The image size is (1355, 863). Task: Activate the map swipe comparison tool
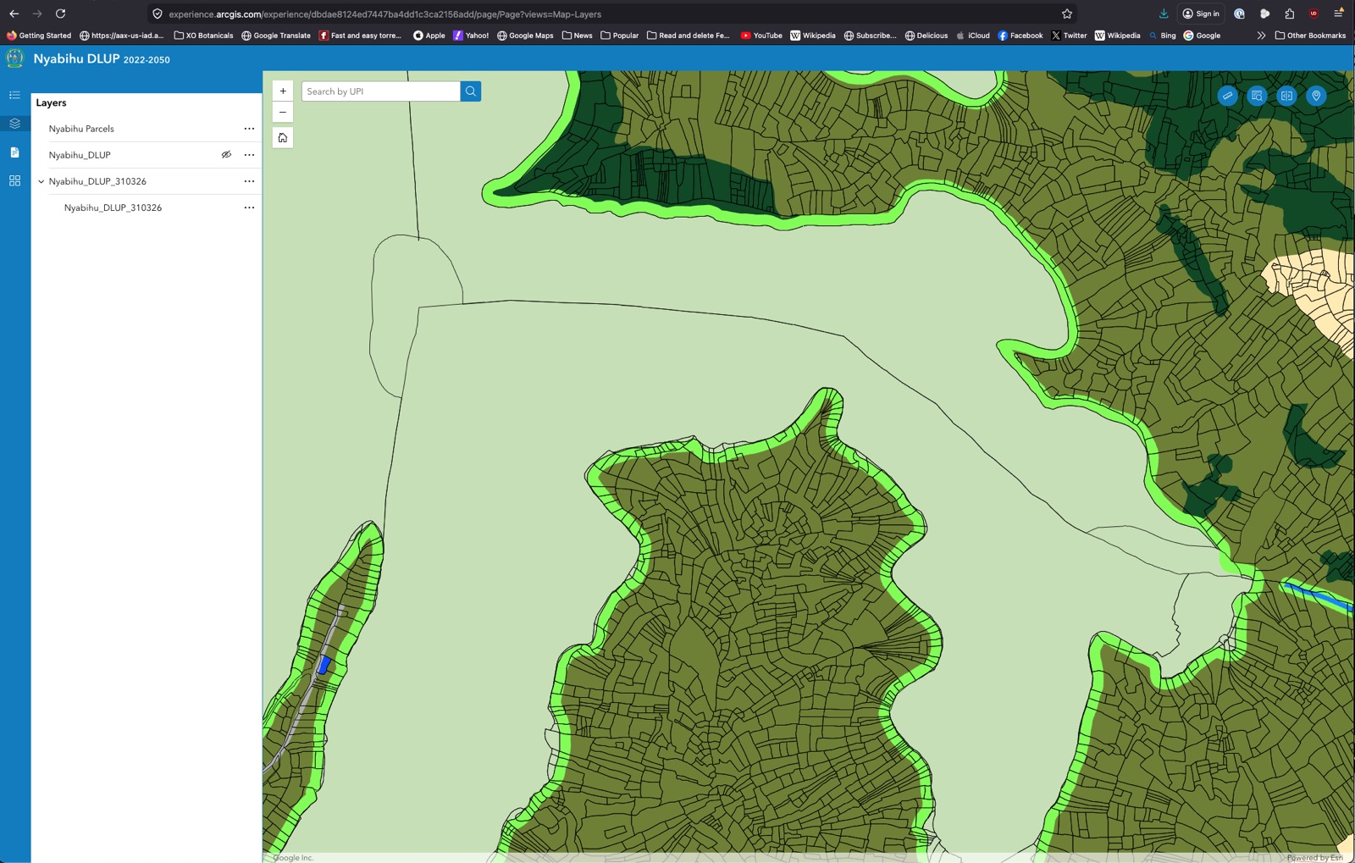(x=1286, y=96)
